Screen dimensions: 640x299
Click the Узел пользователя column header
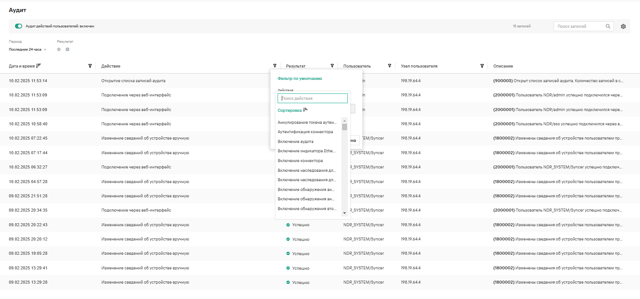(x=419, y=66)
